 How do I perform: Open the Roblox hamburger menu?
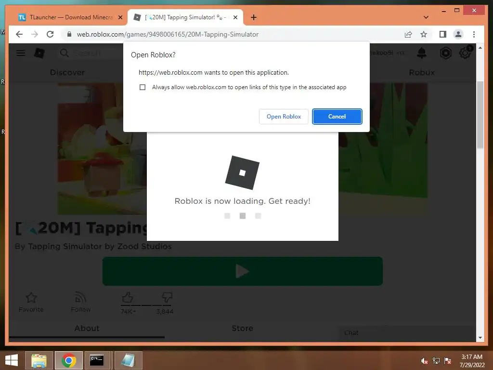21,53
